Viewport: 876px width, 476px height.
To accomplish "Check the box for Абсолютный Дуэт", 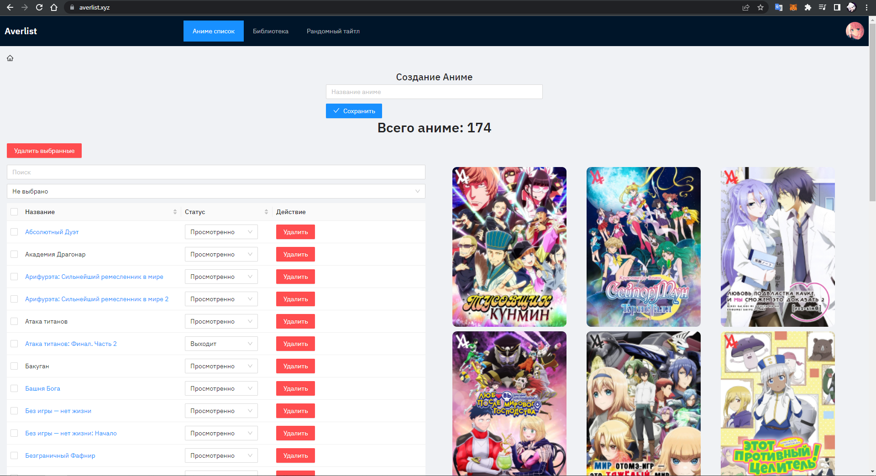I will 14,232.
